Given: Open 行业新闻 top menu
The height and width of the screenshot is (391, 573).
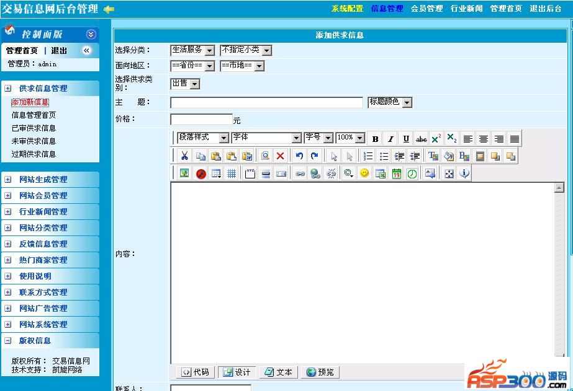Looking at the screenshot, I should click(x=467, y=9).
